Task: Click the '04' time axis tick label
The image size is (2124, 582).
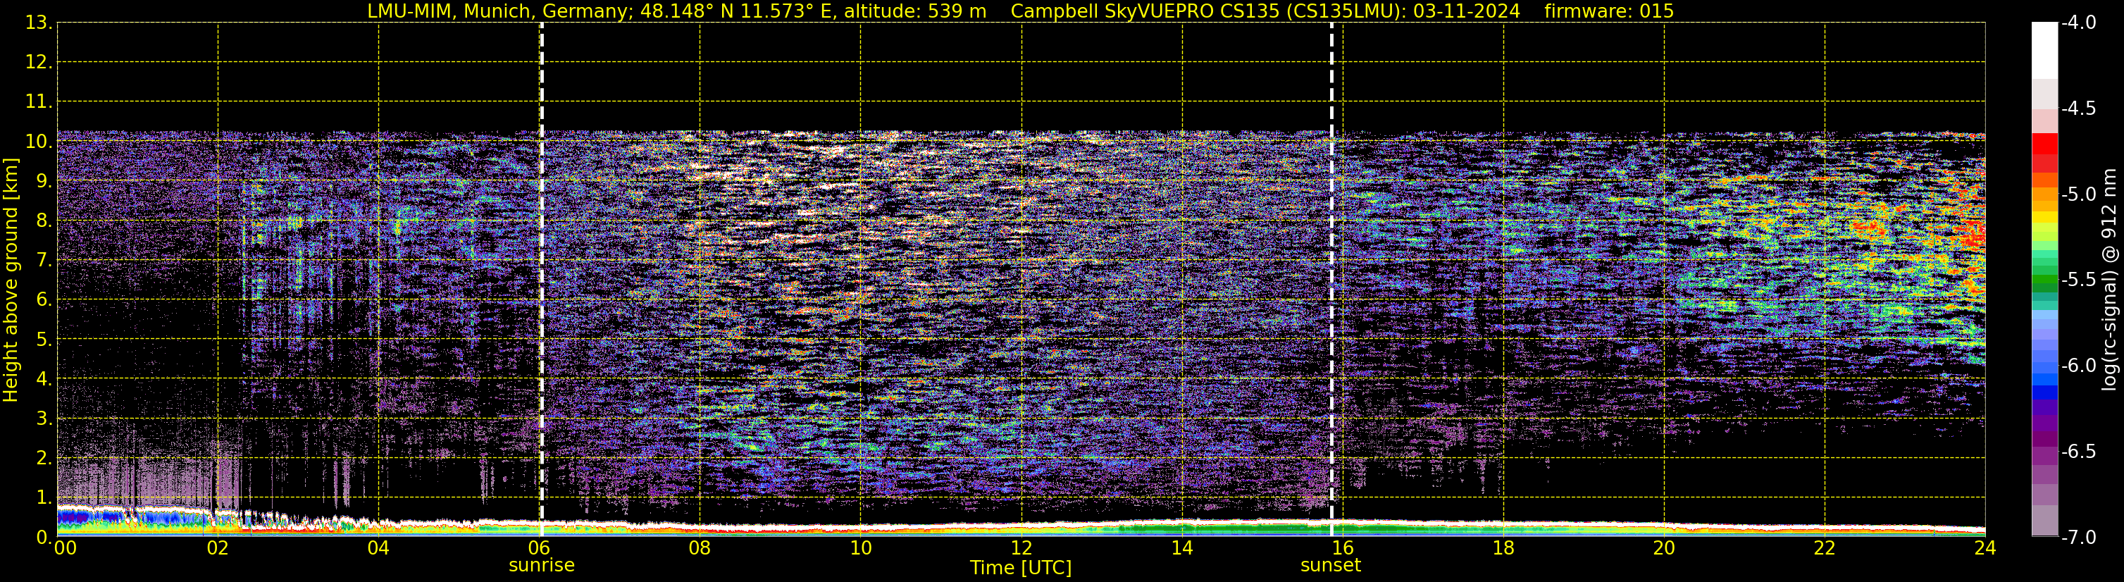Action: click(378, 548)
